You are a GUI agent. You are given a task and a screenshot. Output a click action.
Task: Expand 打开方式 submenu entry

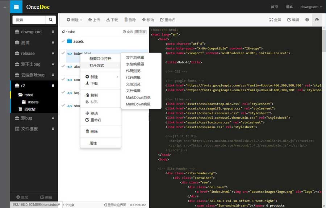click(x=100, y=65)
